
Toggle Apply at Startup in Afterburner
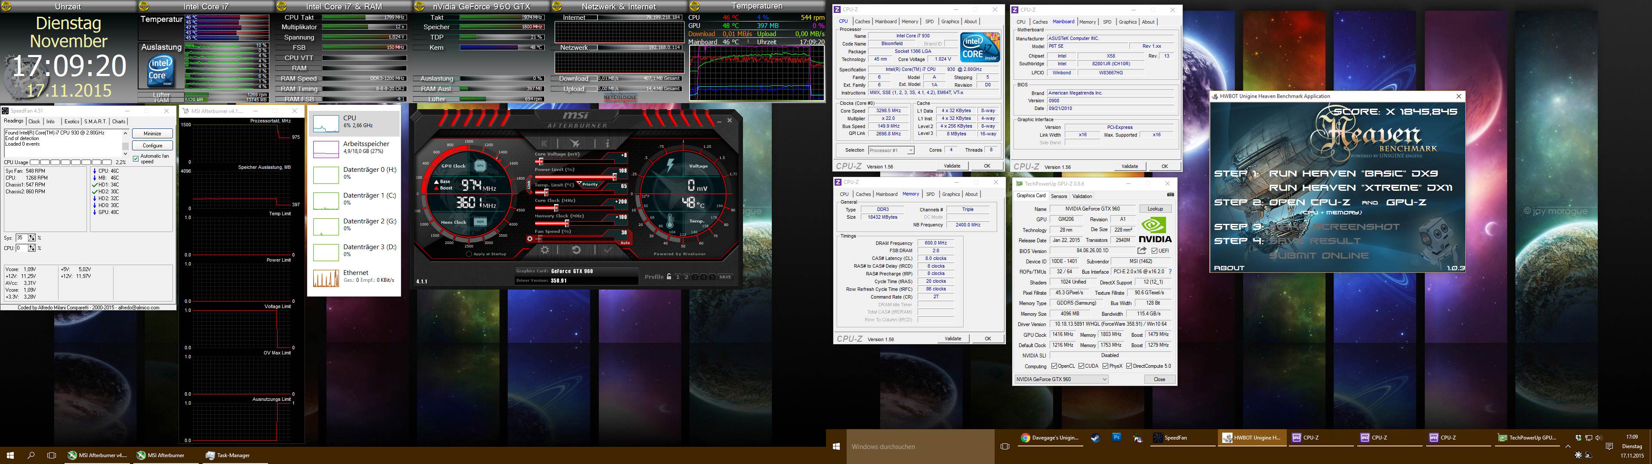click(469, 254)
